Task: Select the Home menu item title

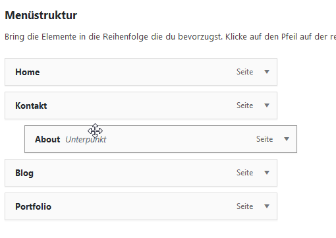Action: coord(28,72)
